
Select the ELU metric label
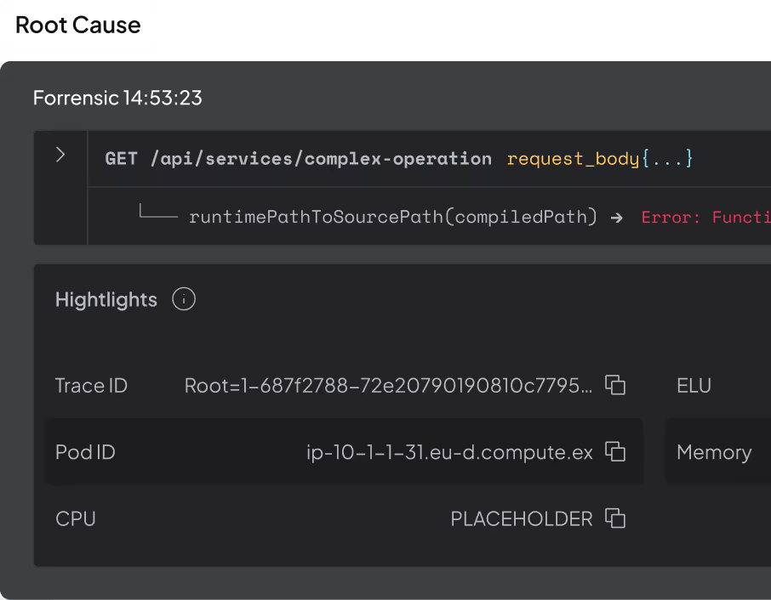pyautogui.click(x=694, y=385)
